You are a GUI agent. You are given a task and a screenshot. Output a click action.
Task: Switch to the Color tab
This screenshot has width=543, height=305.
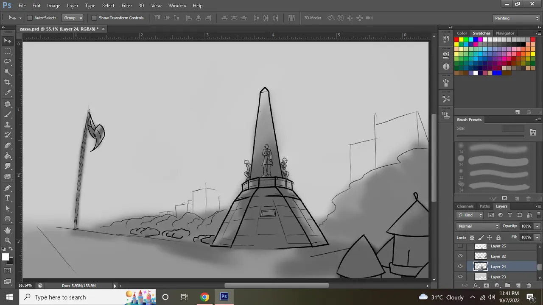pyautogui.click(x=462, y=33)
